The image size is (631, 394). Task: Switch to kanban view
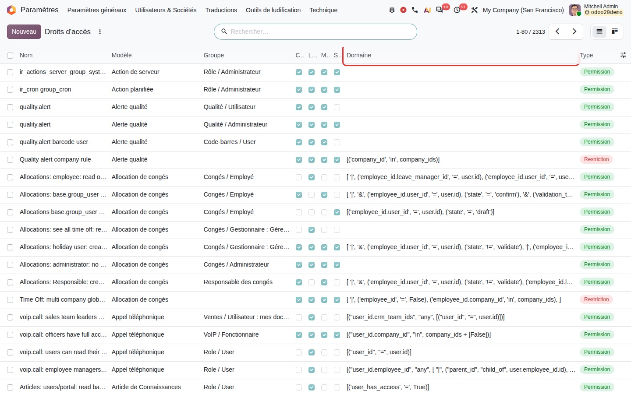(x=615, y=32)
